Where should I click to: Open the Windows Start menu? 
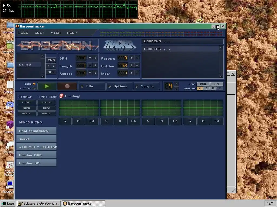pos(8,203)
